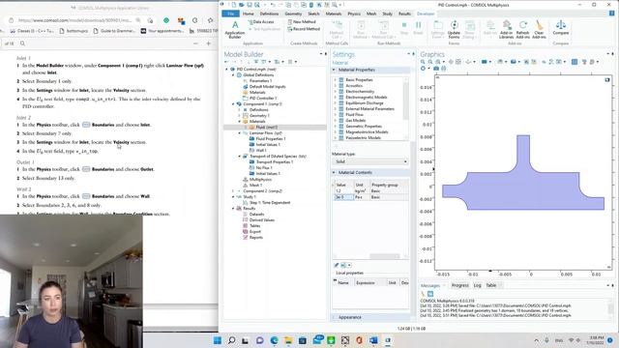Click the PDF search magnifier icon in browser
Image resolution: width=619 pixels, height=348 pixels.
[x=22, y=43]
